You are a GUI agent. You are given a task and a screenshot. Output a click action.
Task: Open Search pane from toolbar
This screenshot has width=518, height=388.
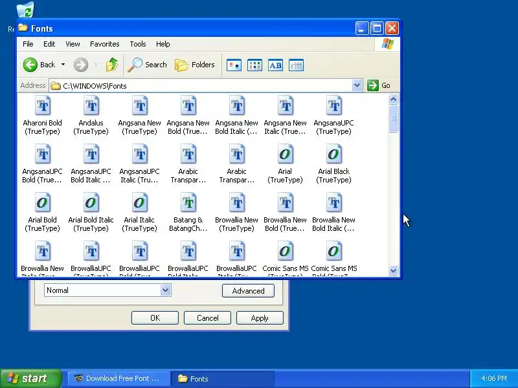pos(148,65)
